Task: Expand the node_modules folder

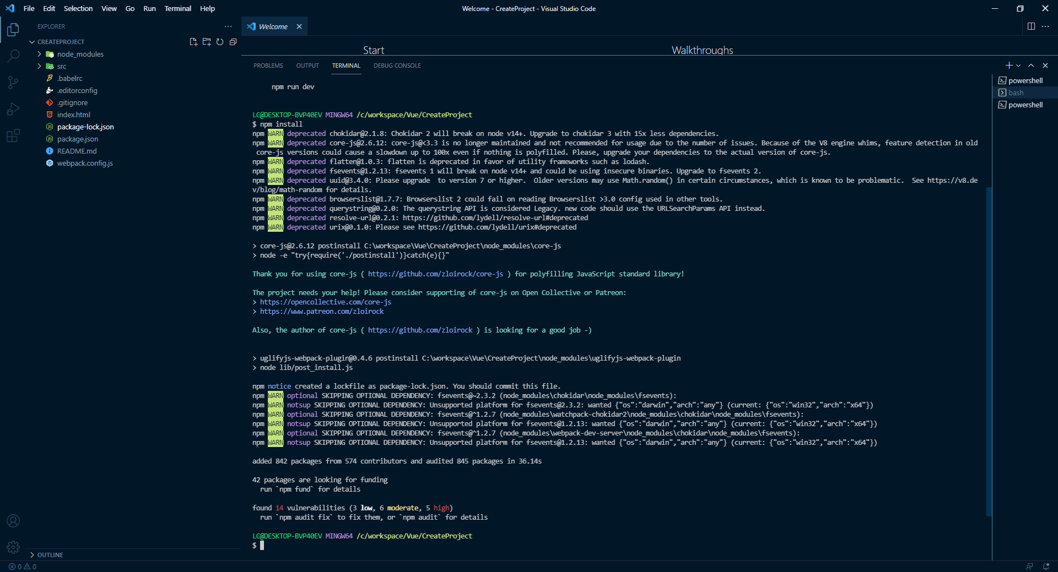Action: (39, 54)
